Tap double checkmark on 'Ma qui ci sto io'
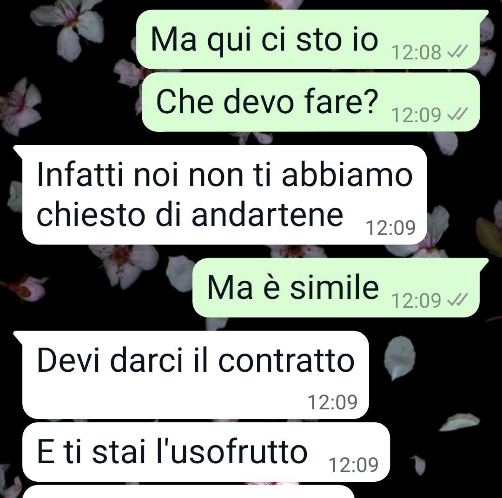 coord(457,51)
